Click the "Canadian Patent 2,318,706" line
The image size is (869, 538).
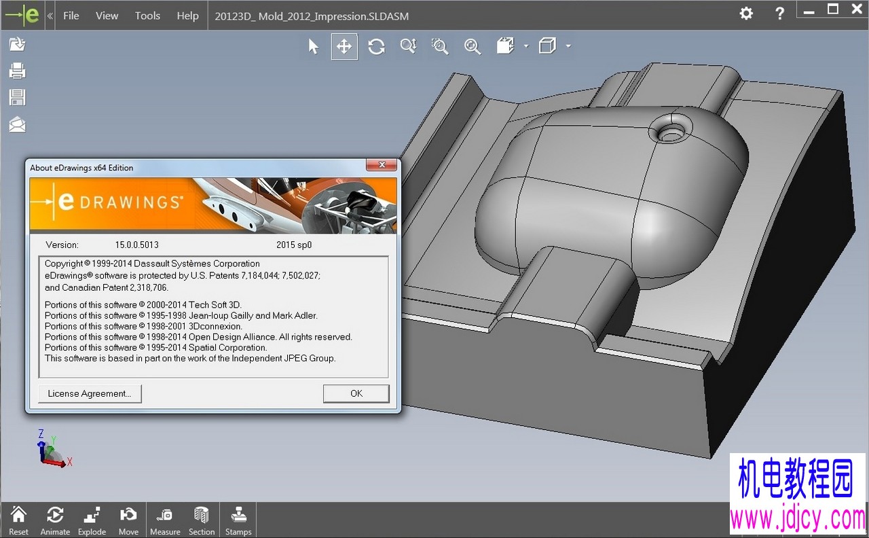(x=106, y=287)
